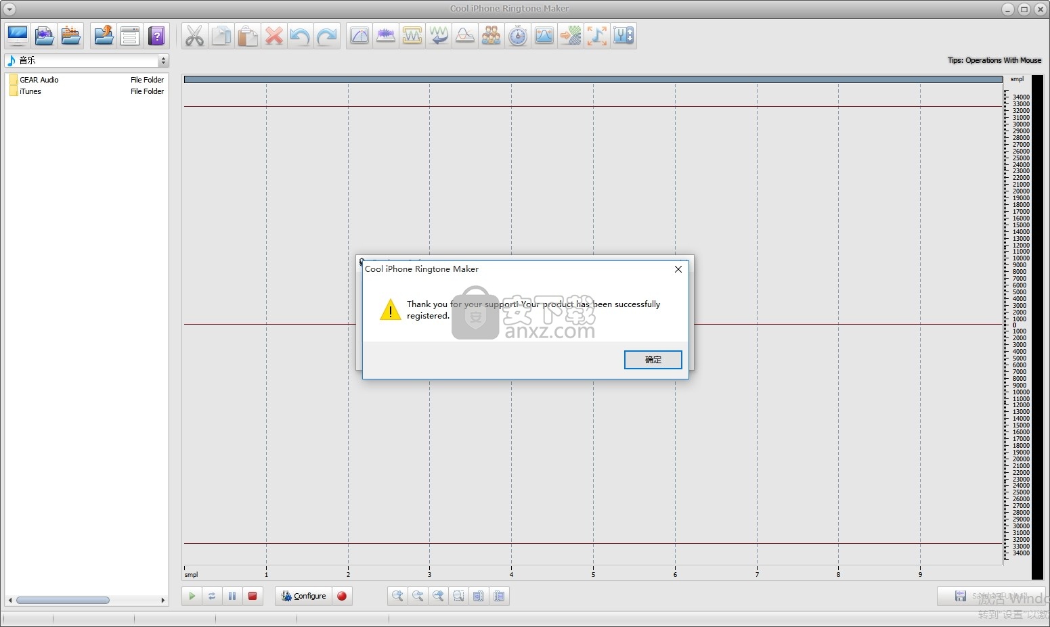
Task: Click the export folder with arrow icon
Action: (x=104, y=36)
